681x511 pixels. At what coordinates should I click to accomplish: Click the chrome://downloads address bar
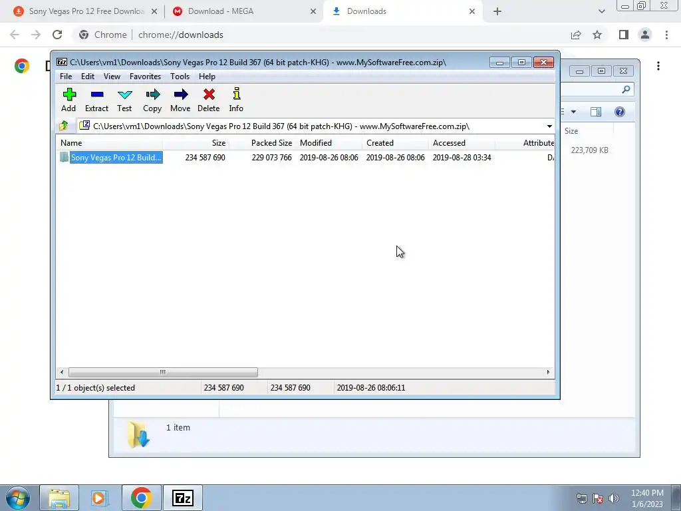tap(321, 35)
